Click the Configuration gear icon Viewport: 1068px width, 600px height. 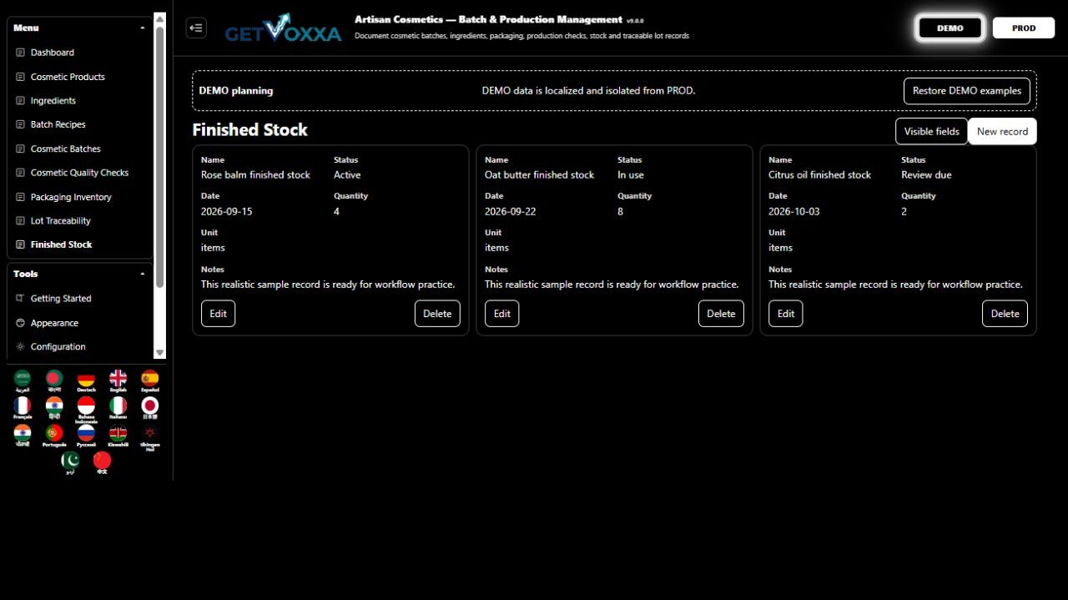point(21,346)
